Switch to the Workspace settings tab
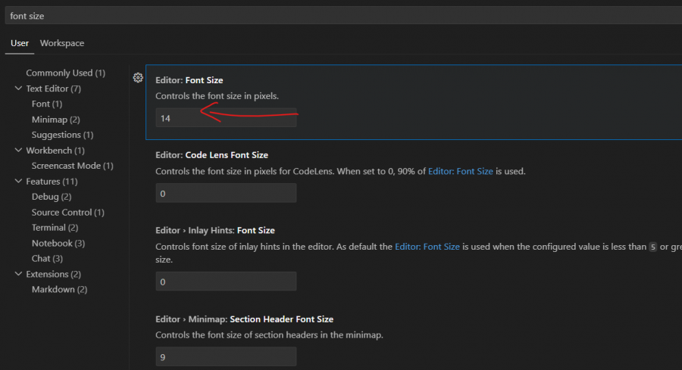The width and height of the screenshot is (682, 370). [x=62, y=43]
